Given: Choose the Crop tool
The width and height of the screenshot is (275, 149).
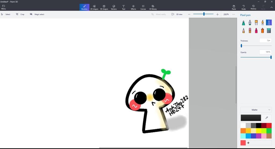Looking at the screenshot, I should (x=20, y=14).
